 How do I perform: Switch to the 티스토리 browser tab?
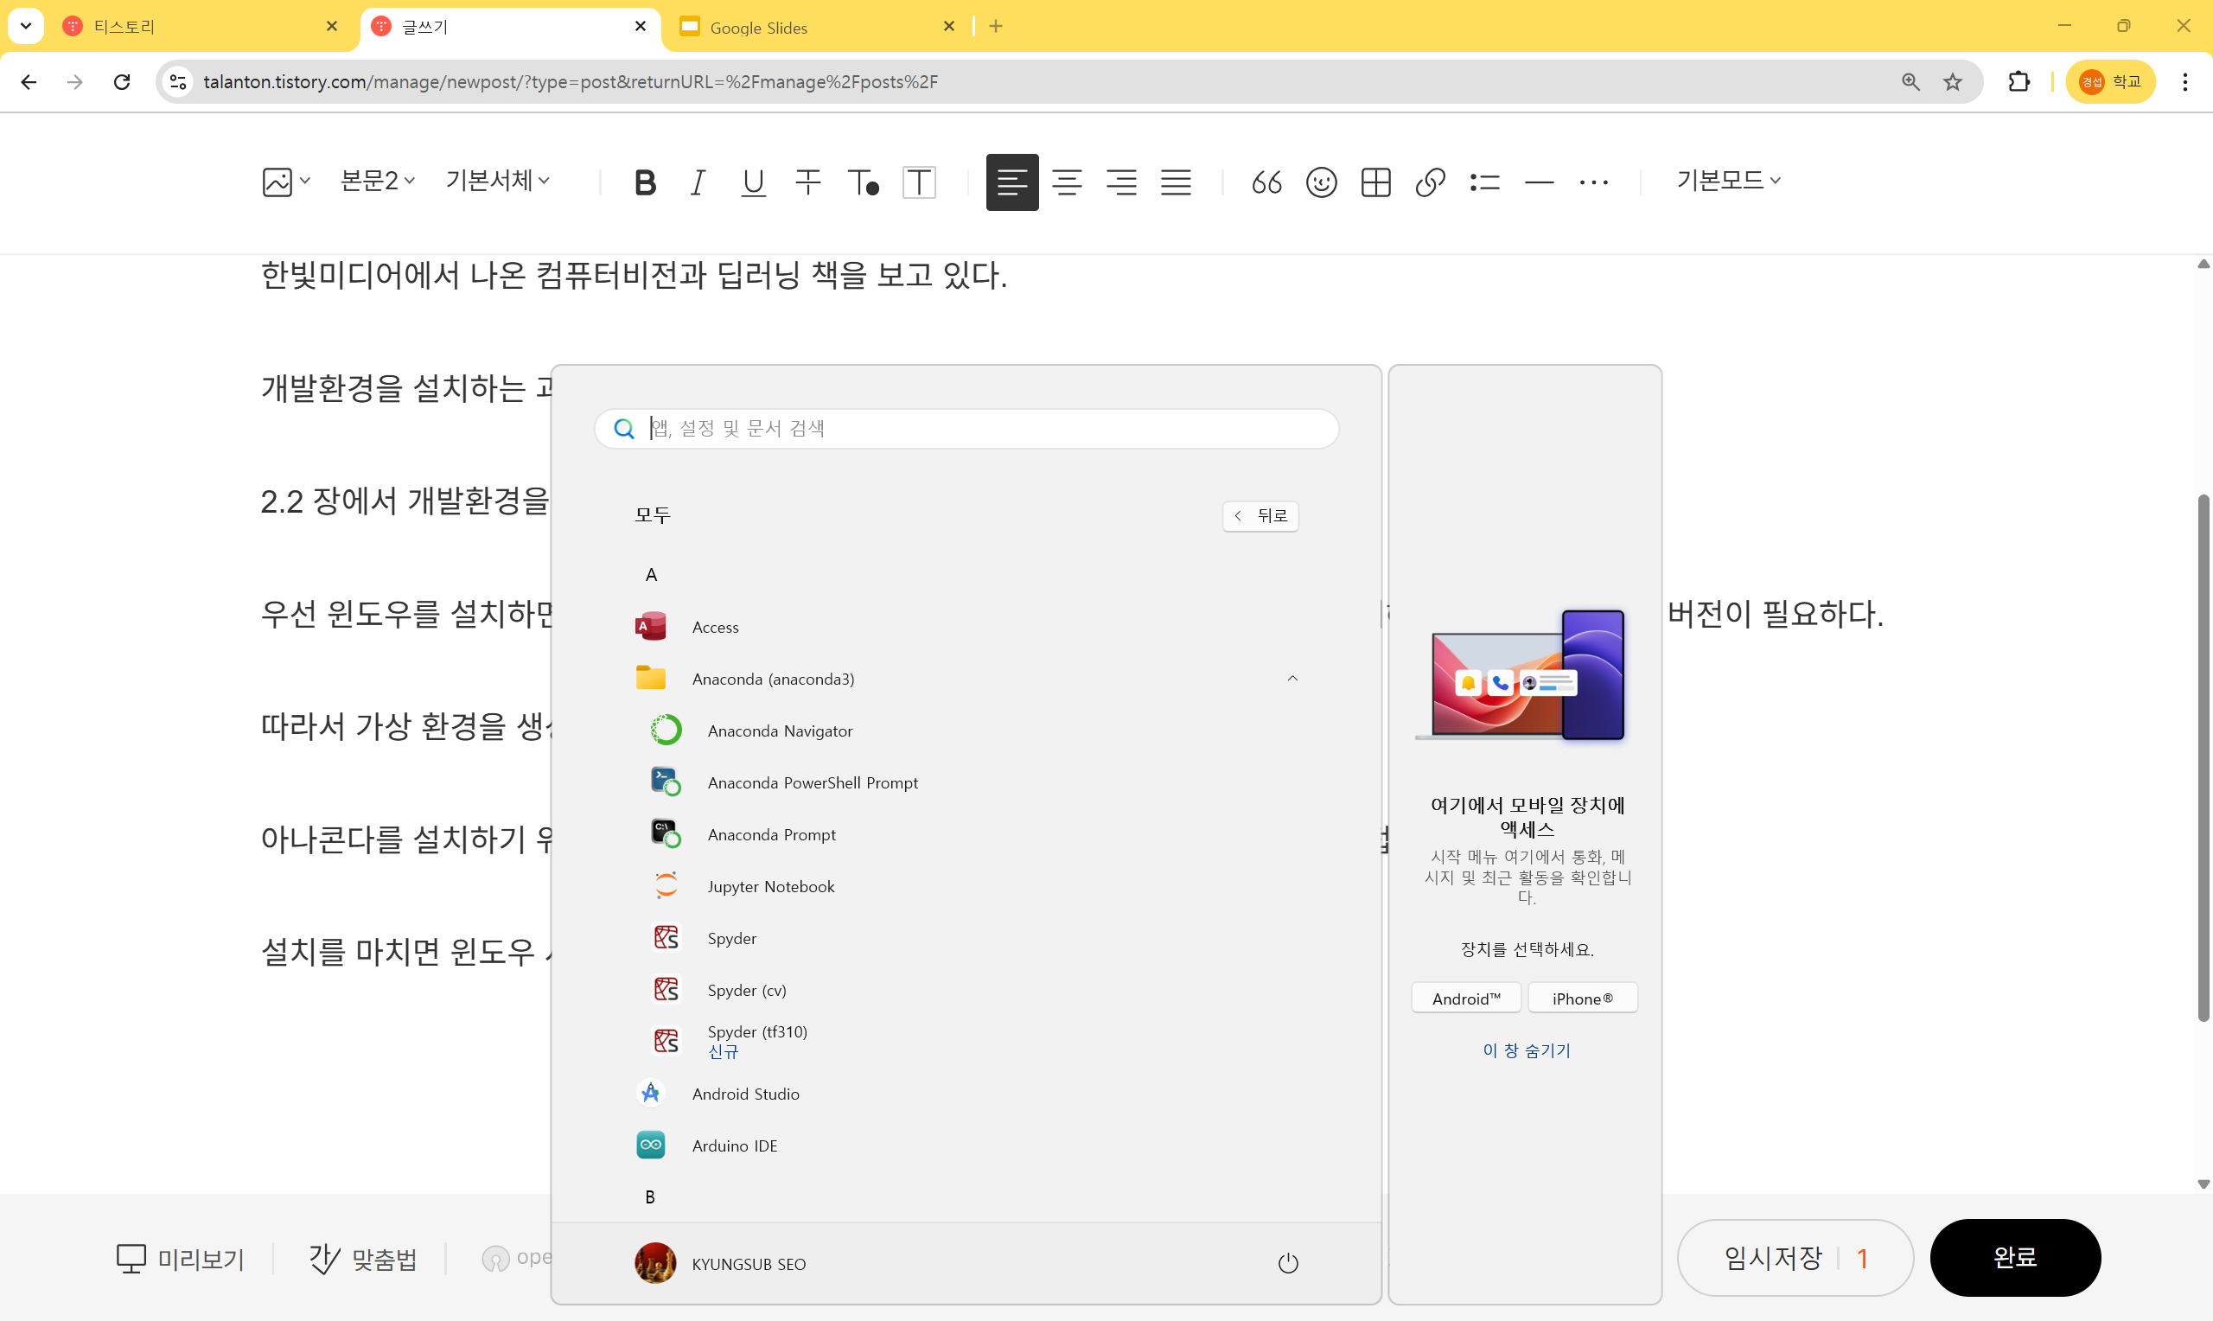(x=124, y=27)
